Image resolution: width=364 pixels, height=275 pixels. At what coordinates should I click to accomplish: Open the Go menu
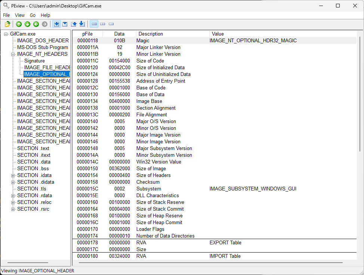pos(33,15)
